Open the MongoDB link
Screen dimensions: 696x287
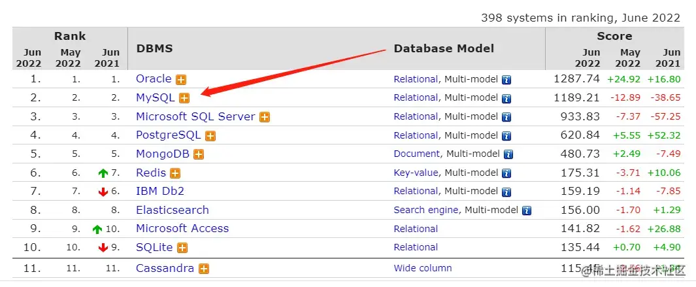pos(163,154)
